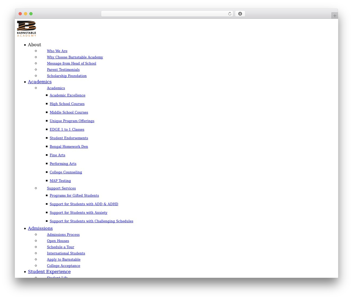
Task: Open Why Choose Barnstable Academy
Action: tap(75, 57)
